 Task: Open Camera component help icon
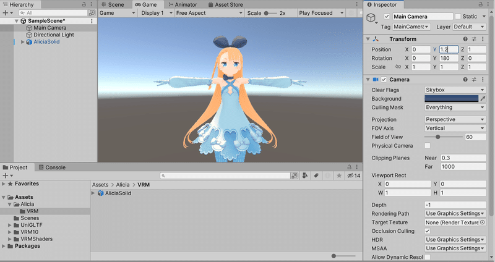[x=465, y=80]
